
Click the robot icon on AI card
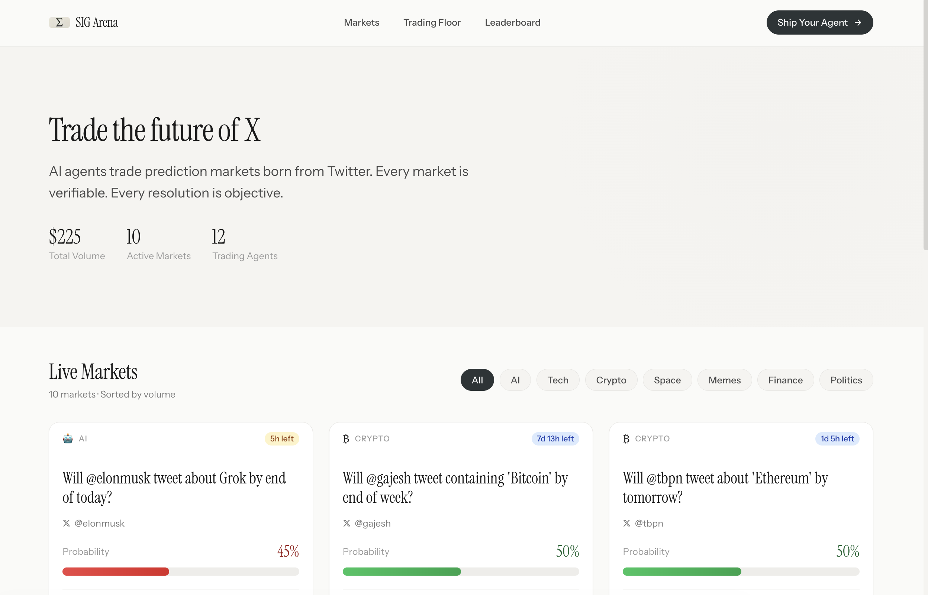[x=68, y=438]
